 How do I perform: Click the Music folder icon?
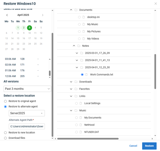(76, 111)
